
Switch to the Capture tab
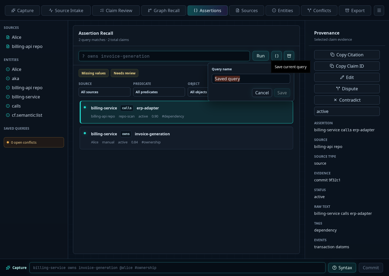pyautogui.click(x=22, y=11)
